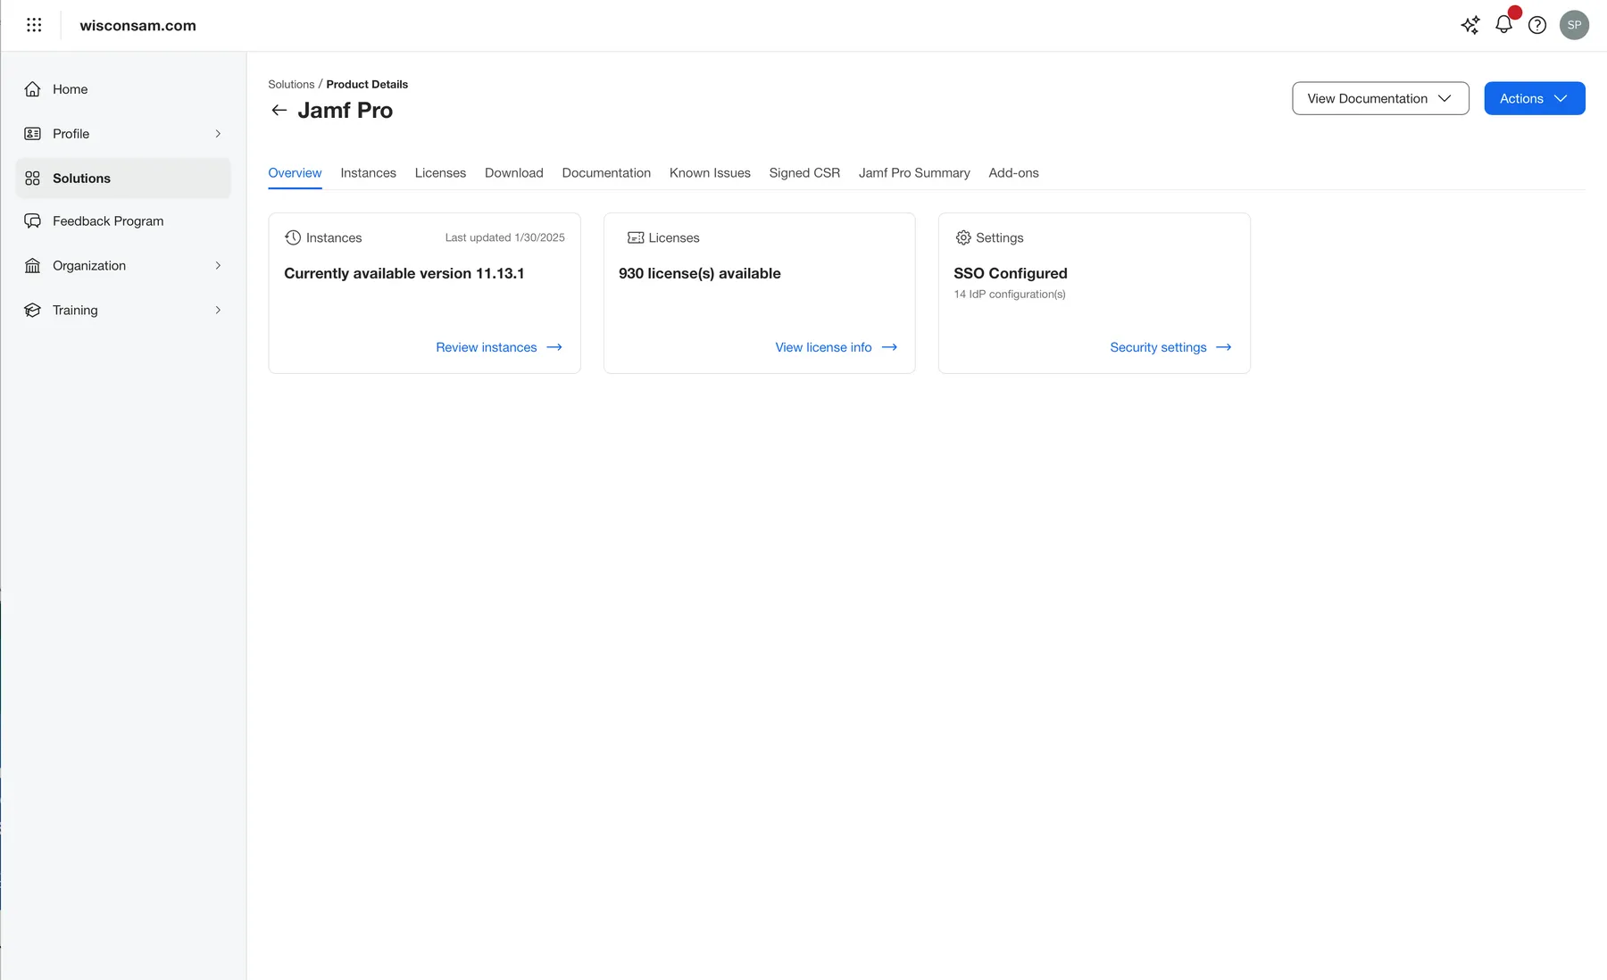The image size is (1607, 980).
Task: Click the arrow next to Review instances
Action: point(554,347)
